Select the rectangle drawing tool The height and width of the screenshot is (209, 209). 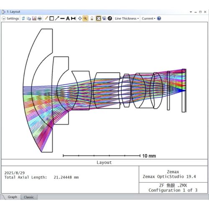[52, 18]
